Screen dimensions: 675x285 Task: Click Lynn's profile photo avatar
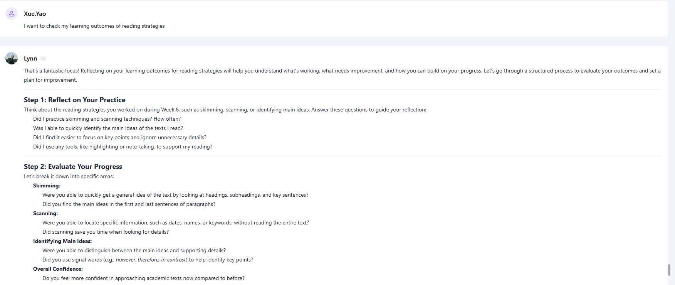[x=12, y=58]
